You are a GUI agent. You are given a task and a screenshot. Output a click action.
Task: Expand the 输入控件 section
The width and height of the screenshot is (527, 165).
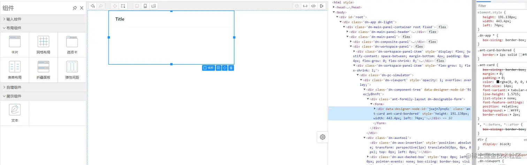coord(43,19)
